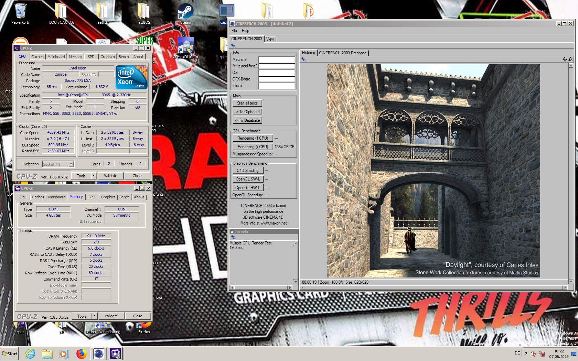
Task: Click the Intel Xeon logo in CPU-Z
Action: (132, 77)
